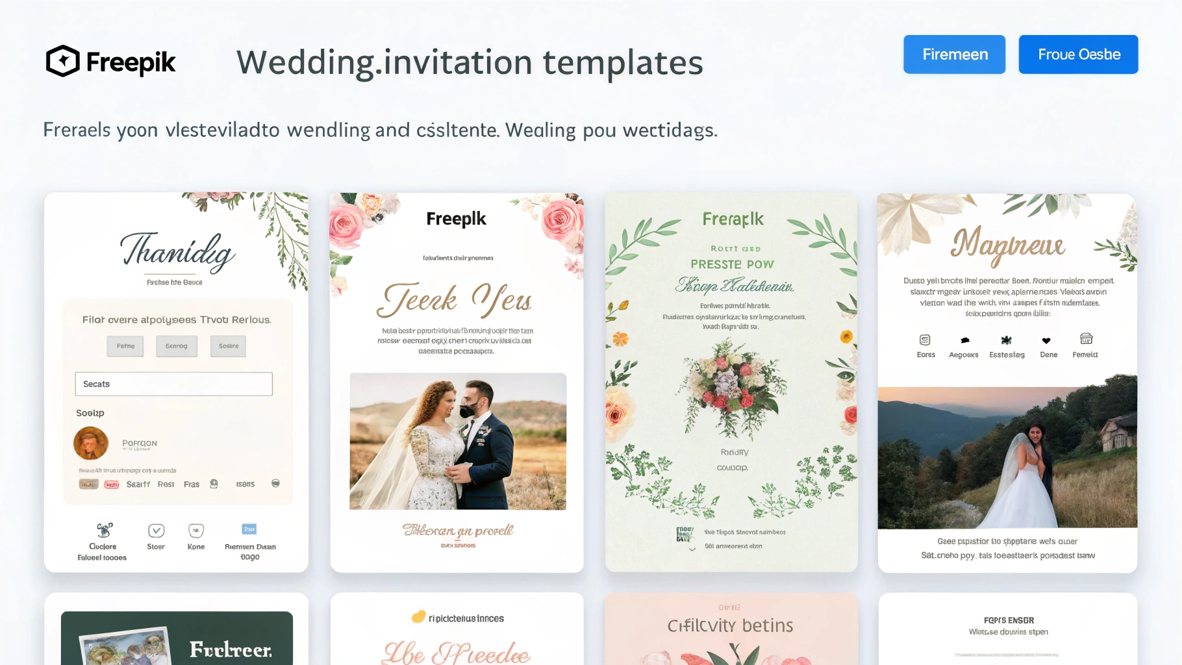Click the Eoras icon in Magneue card
This screenshot has width=1182, height=665.
click(x=925, y=340)
